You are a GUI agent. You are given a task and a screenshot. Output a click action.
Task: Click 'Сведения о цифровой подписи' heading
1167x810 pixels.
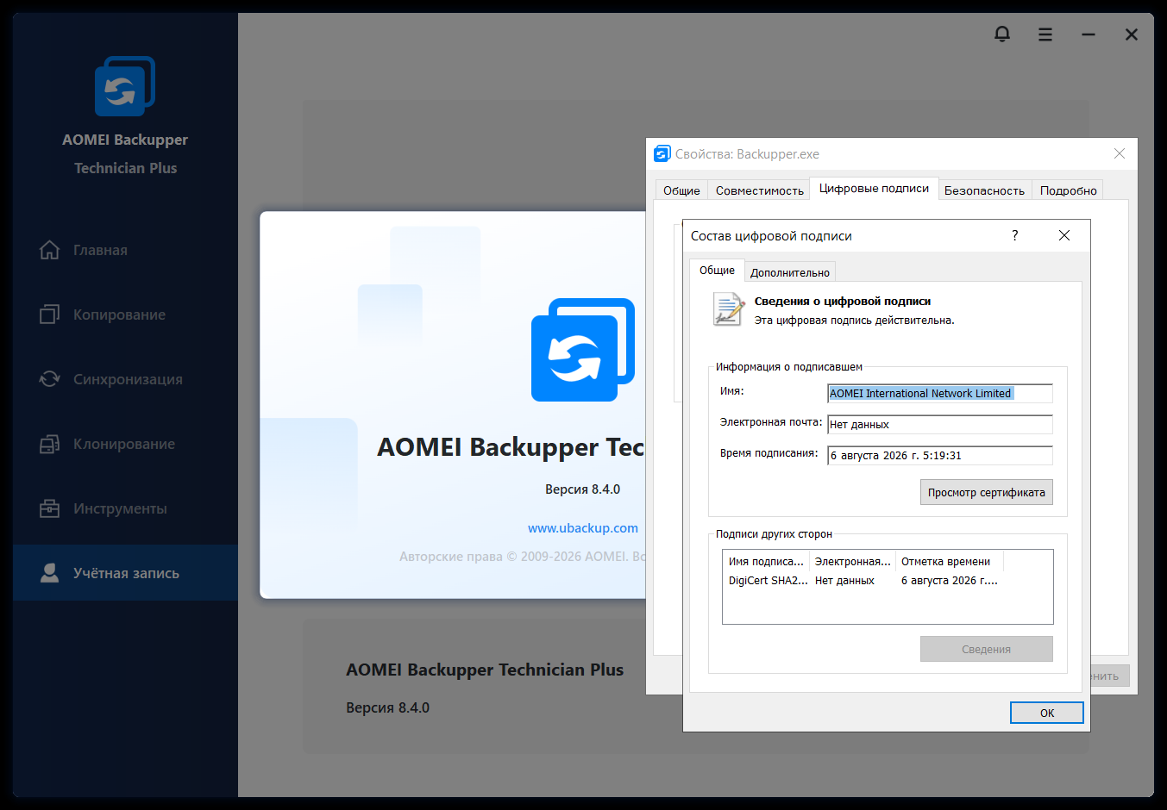coord(843,301)
